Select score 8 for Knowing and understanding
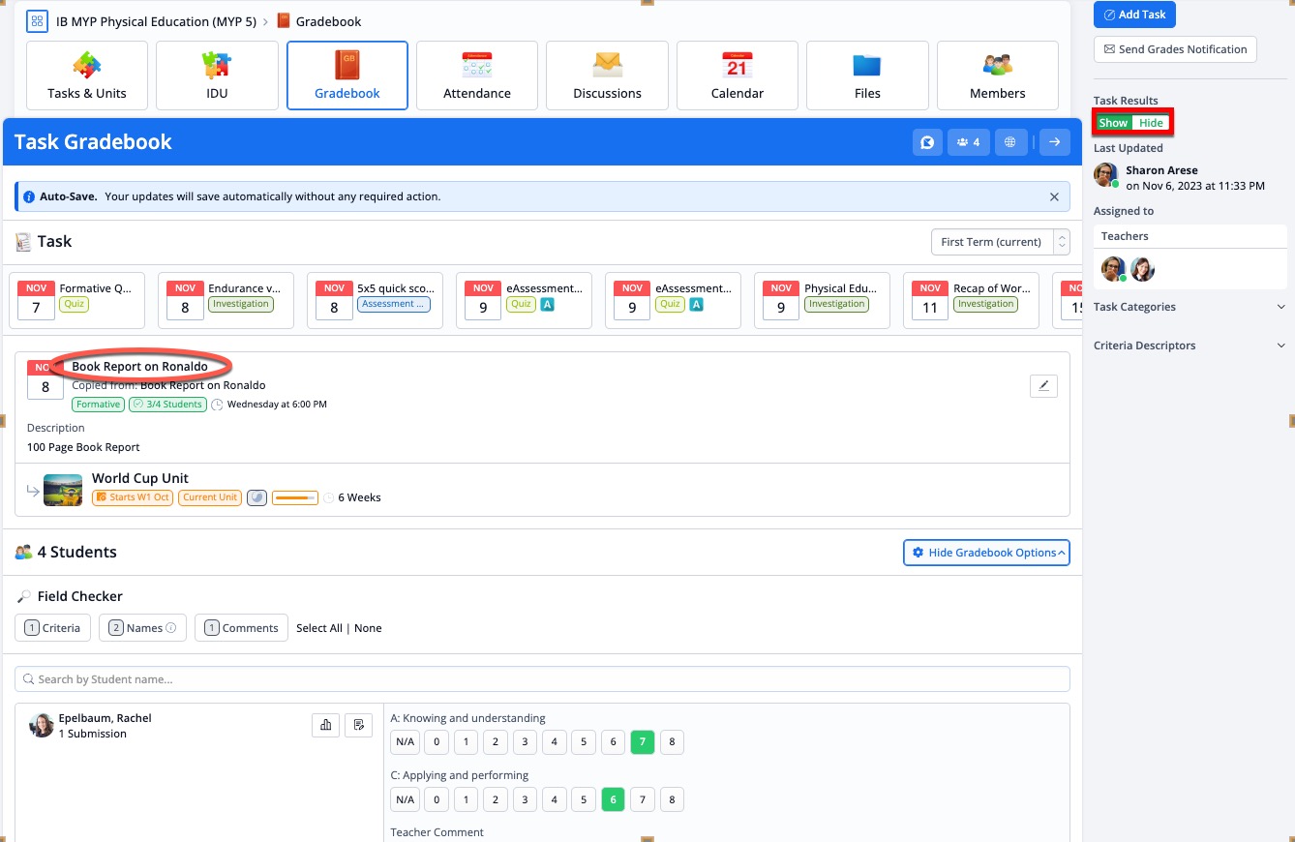The image size is (1295, 842). 671,743
